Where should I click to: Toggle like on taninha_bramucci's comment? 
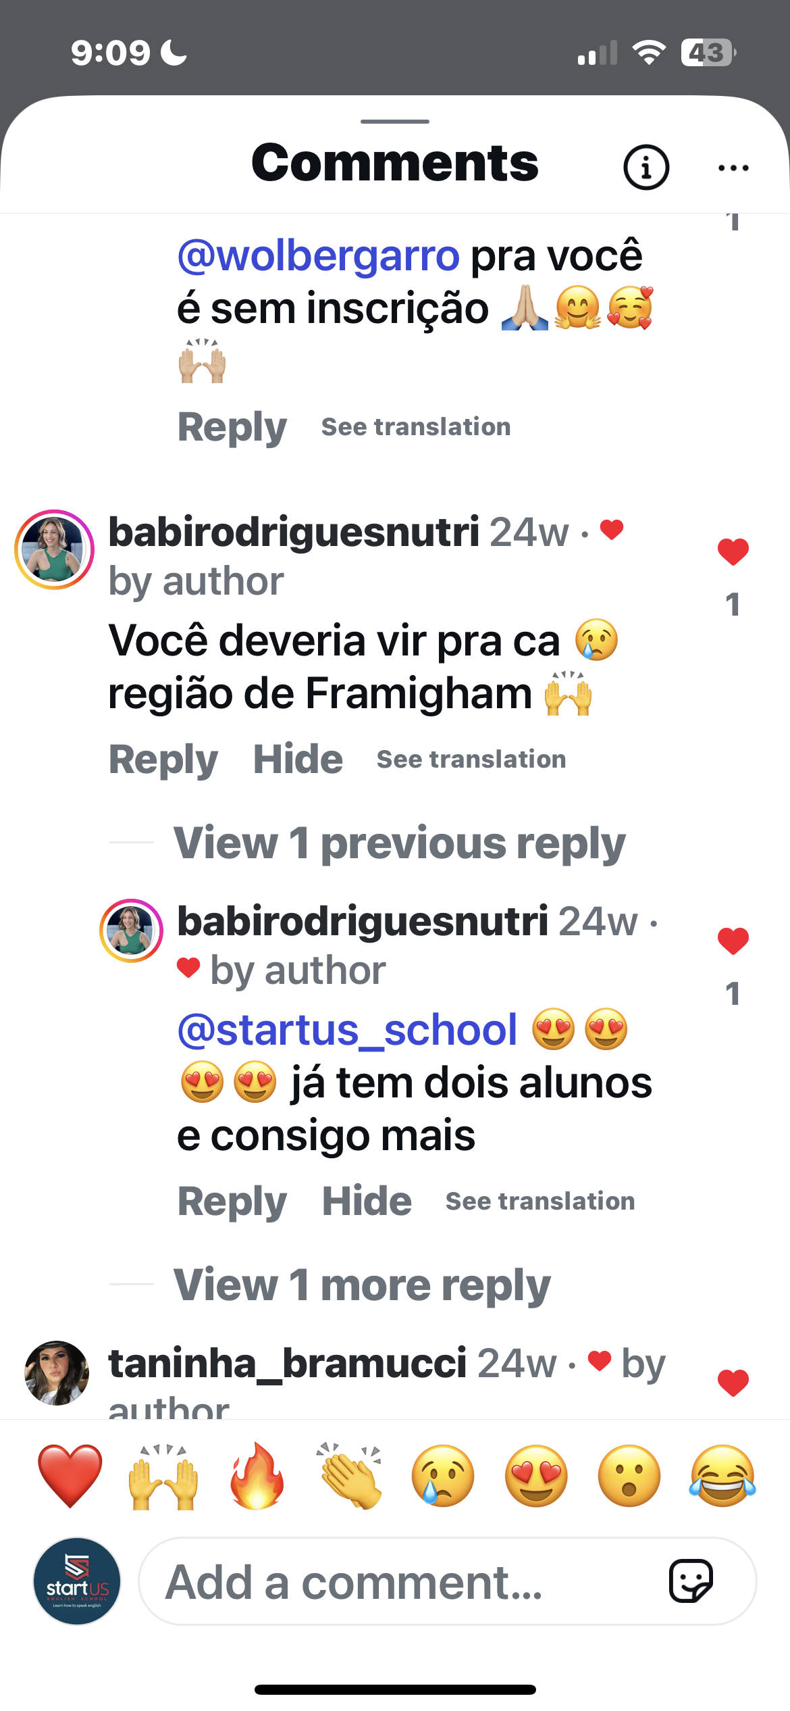click(x=733, y=1383)
